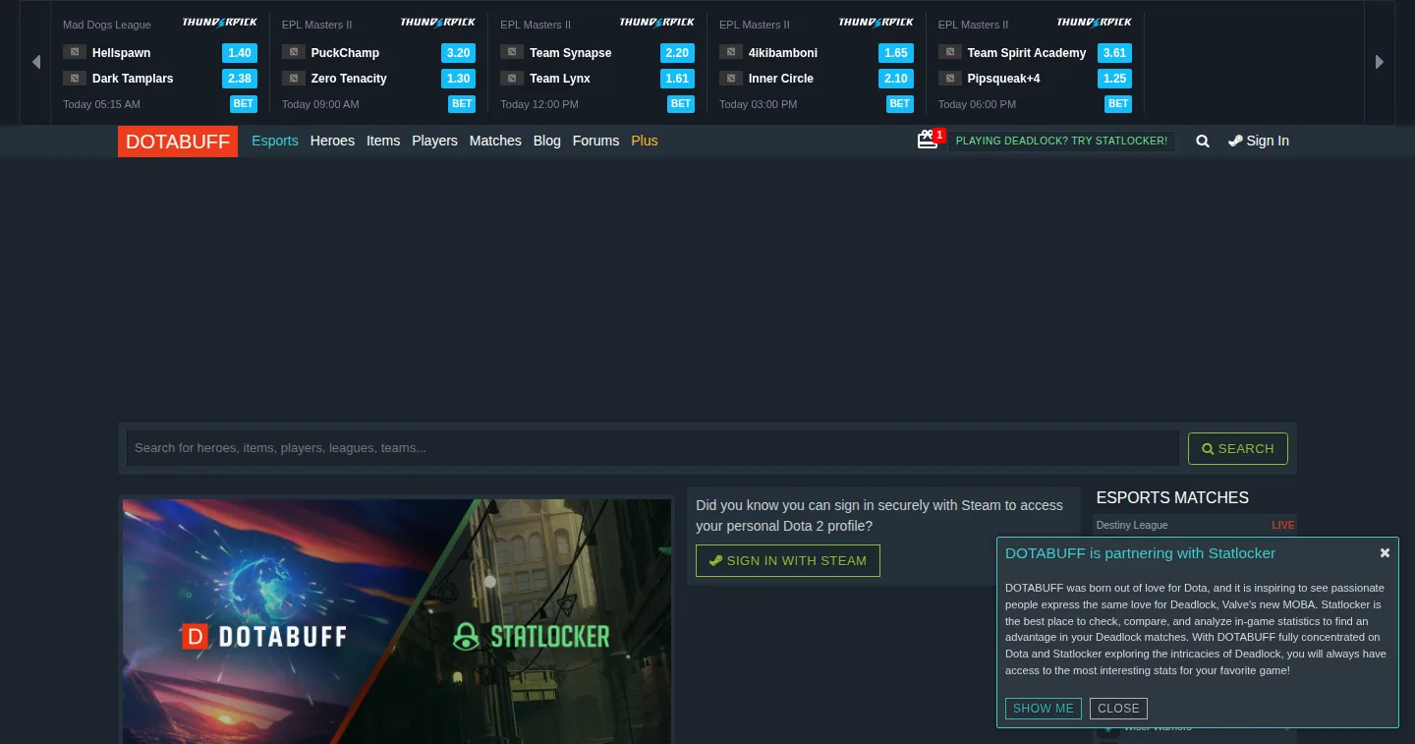Image resolution: width=1415 pixels, height=744 pixels.
Task: Select Team Lynx odds 1.61
Action: [677, 79]
